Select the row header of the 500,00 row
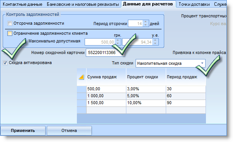The image size is (233, 142). coord(82,89)
